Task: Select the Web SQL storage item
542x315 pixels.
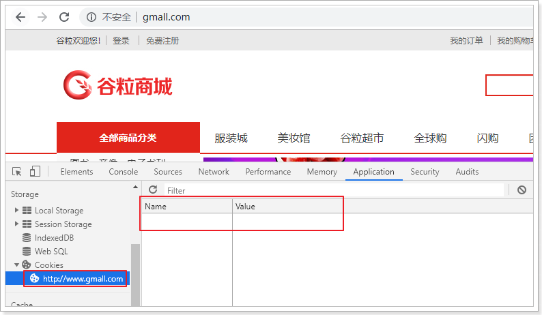Action: point(51,252)
